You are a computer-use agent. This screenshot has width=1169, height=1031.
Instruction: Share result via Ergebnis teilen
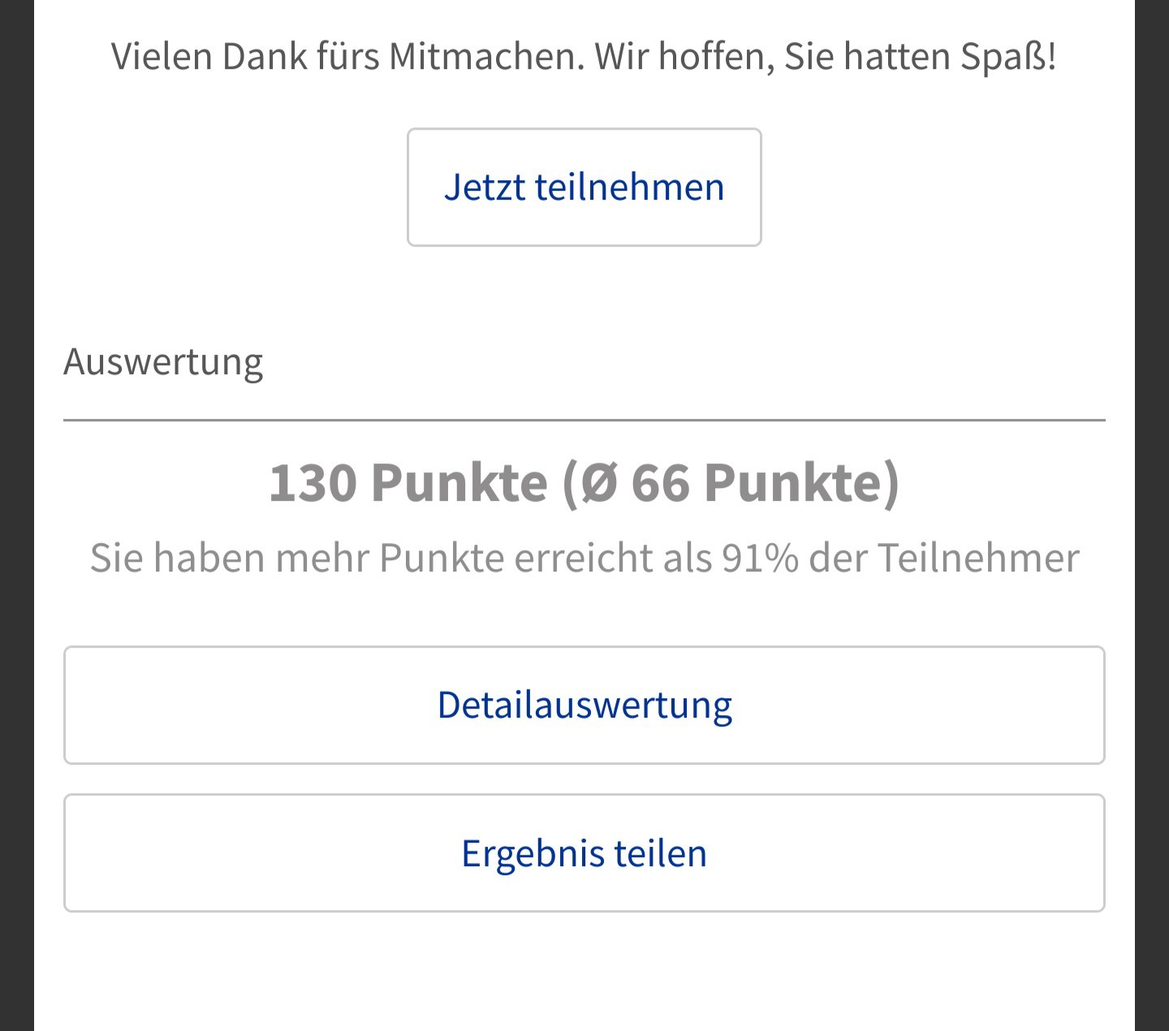coord(584,853)
